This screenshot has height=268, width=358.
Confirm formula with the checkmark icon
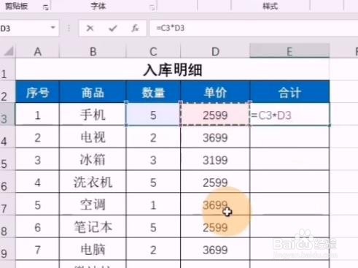pos(112,28)
